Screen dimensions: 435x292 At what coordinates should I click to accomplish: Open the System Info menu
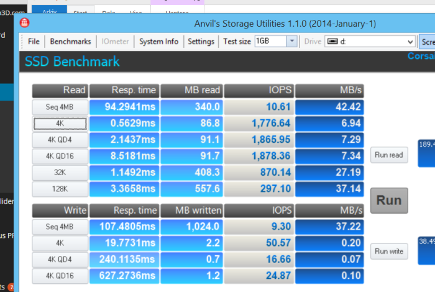tap(158, 42)
